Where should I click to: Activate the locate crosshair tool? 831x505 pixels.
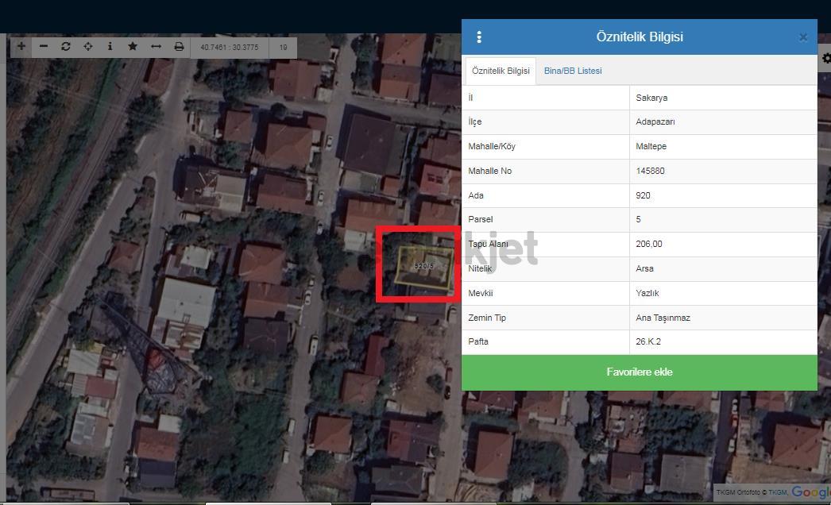(x=88, y=47)
